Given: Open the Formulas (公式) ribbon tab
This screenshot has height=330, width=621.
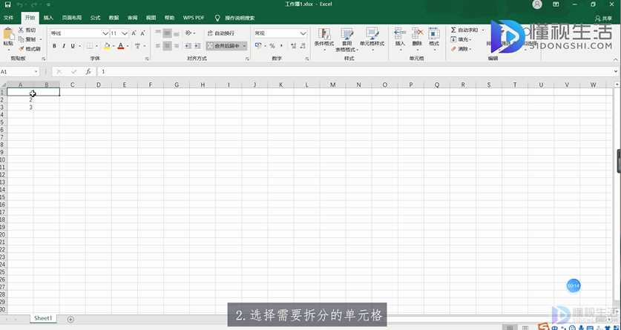Looking at the screenshot, I should pos(95,17).
